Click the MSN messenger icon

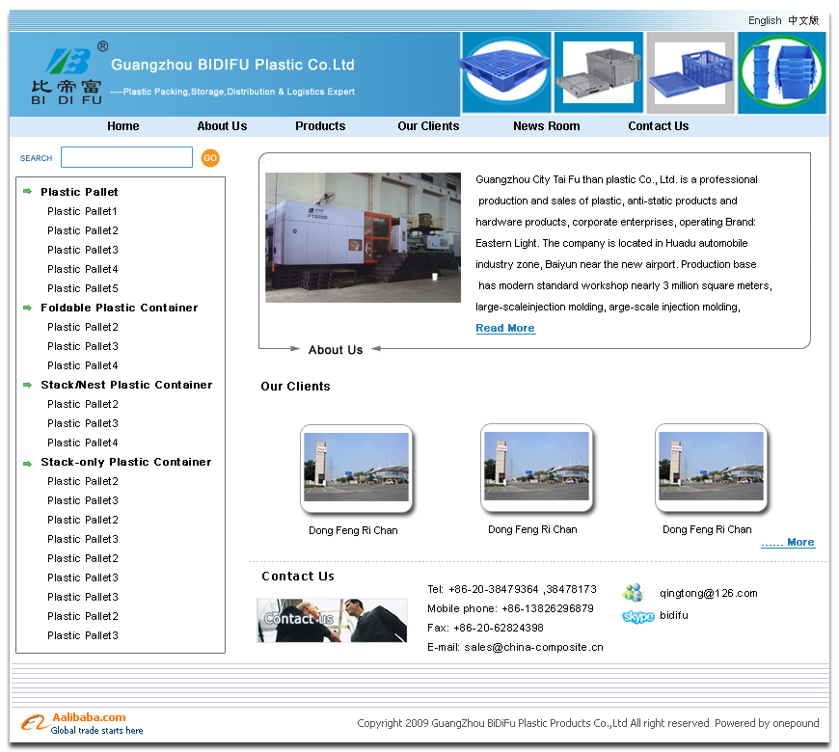pyautogui.click(x=634, y=593)
